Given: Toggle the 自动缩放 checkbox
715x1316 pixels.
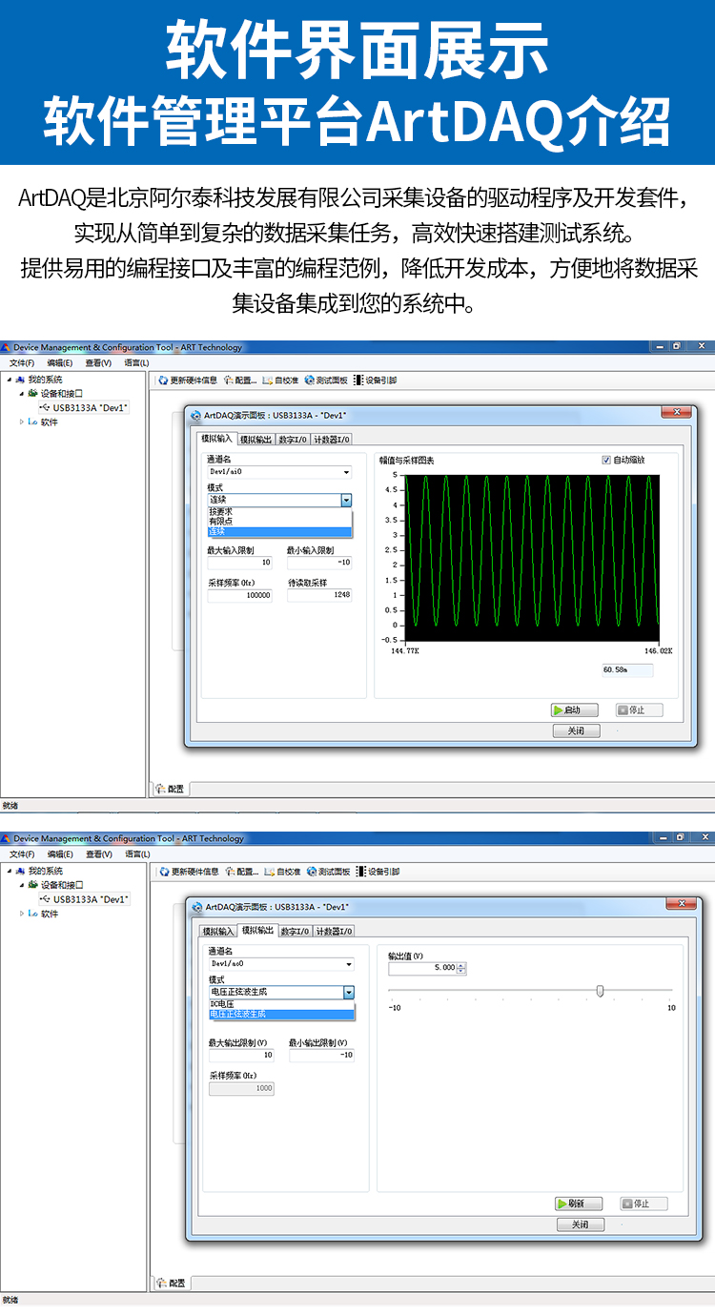Looking at the screenshot, I should point(606,460).
